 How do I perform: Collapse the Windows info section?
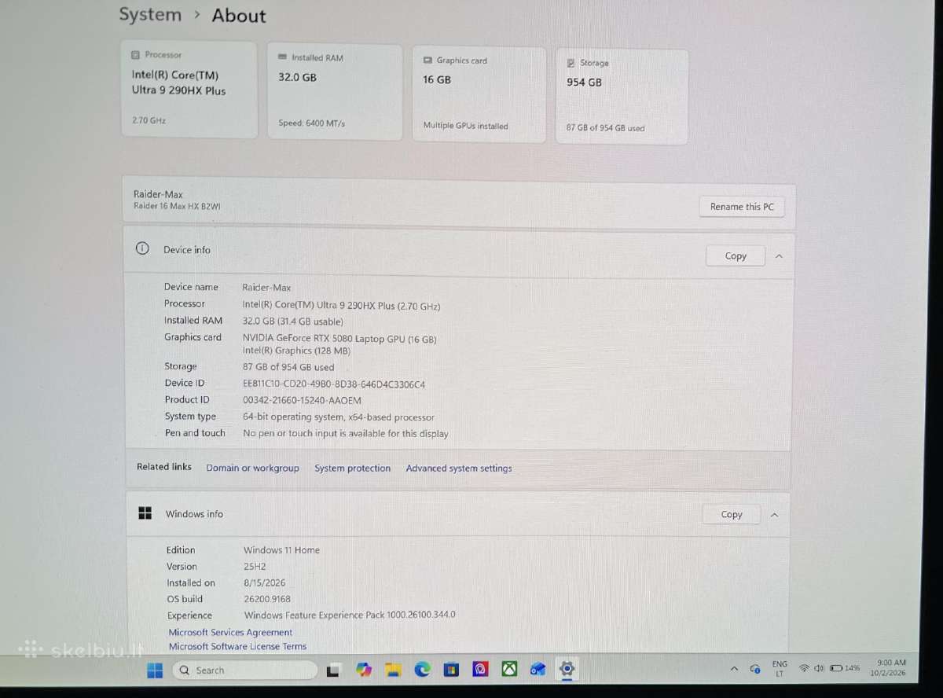774,515
